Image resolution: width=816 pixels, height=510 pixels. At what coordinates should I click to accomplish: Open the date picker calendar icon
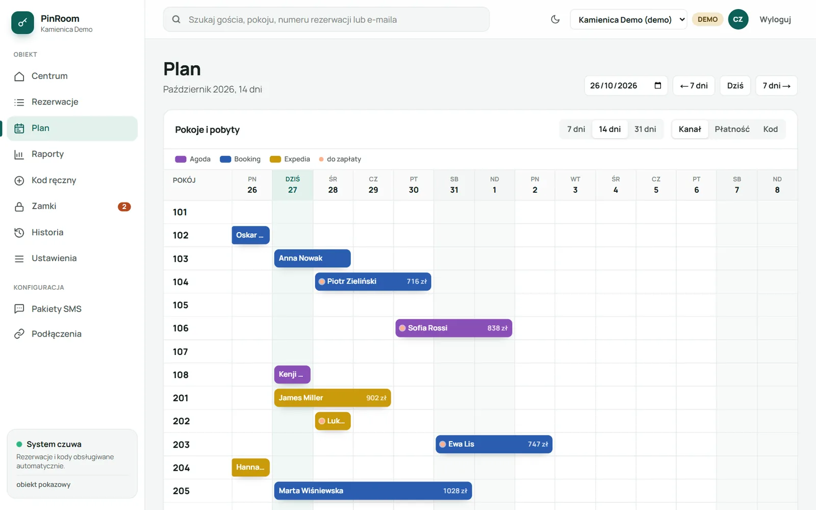(658, 86)
